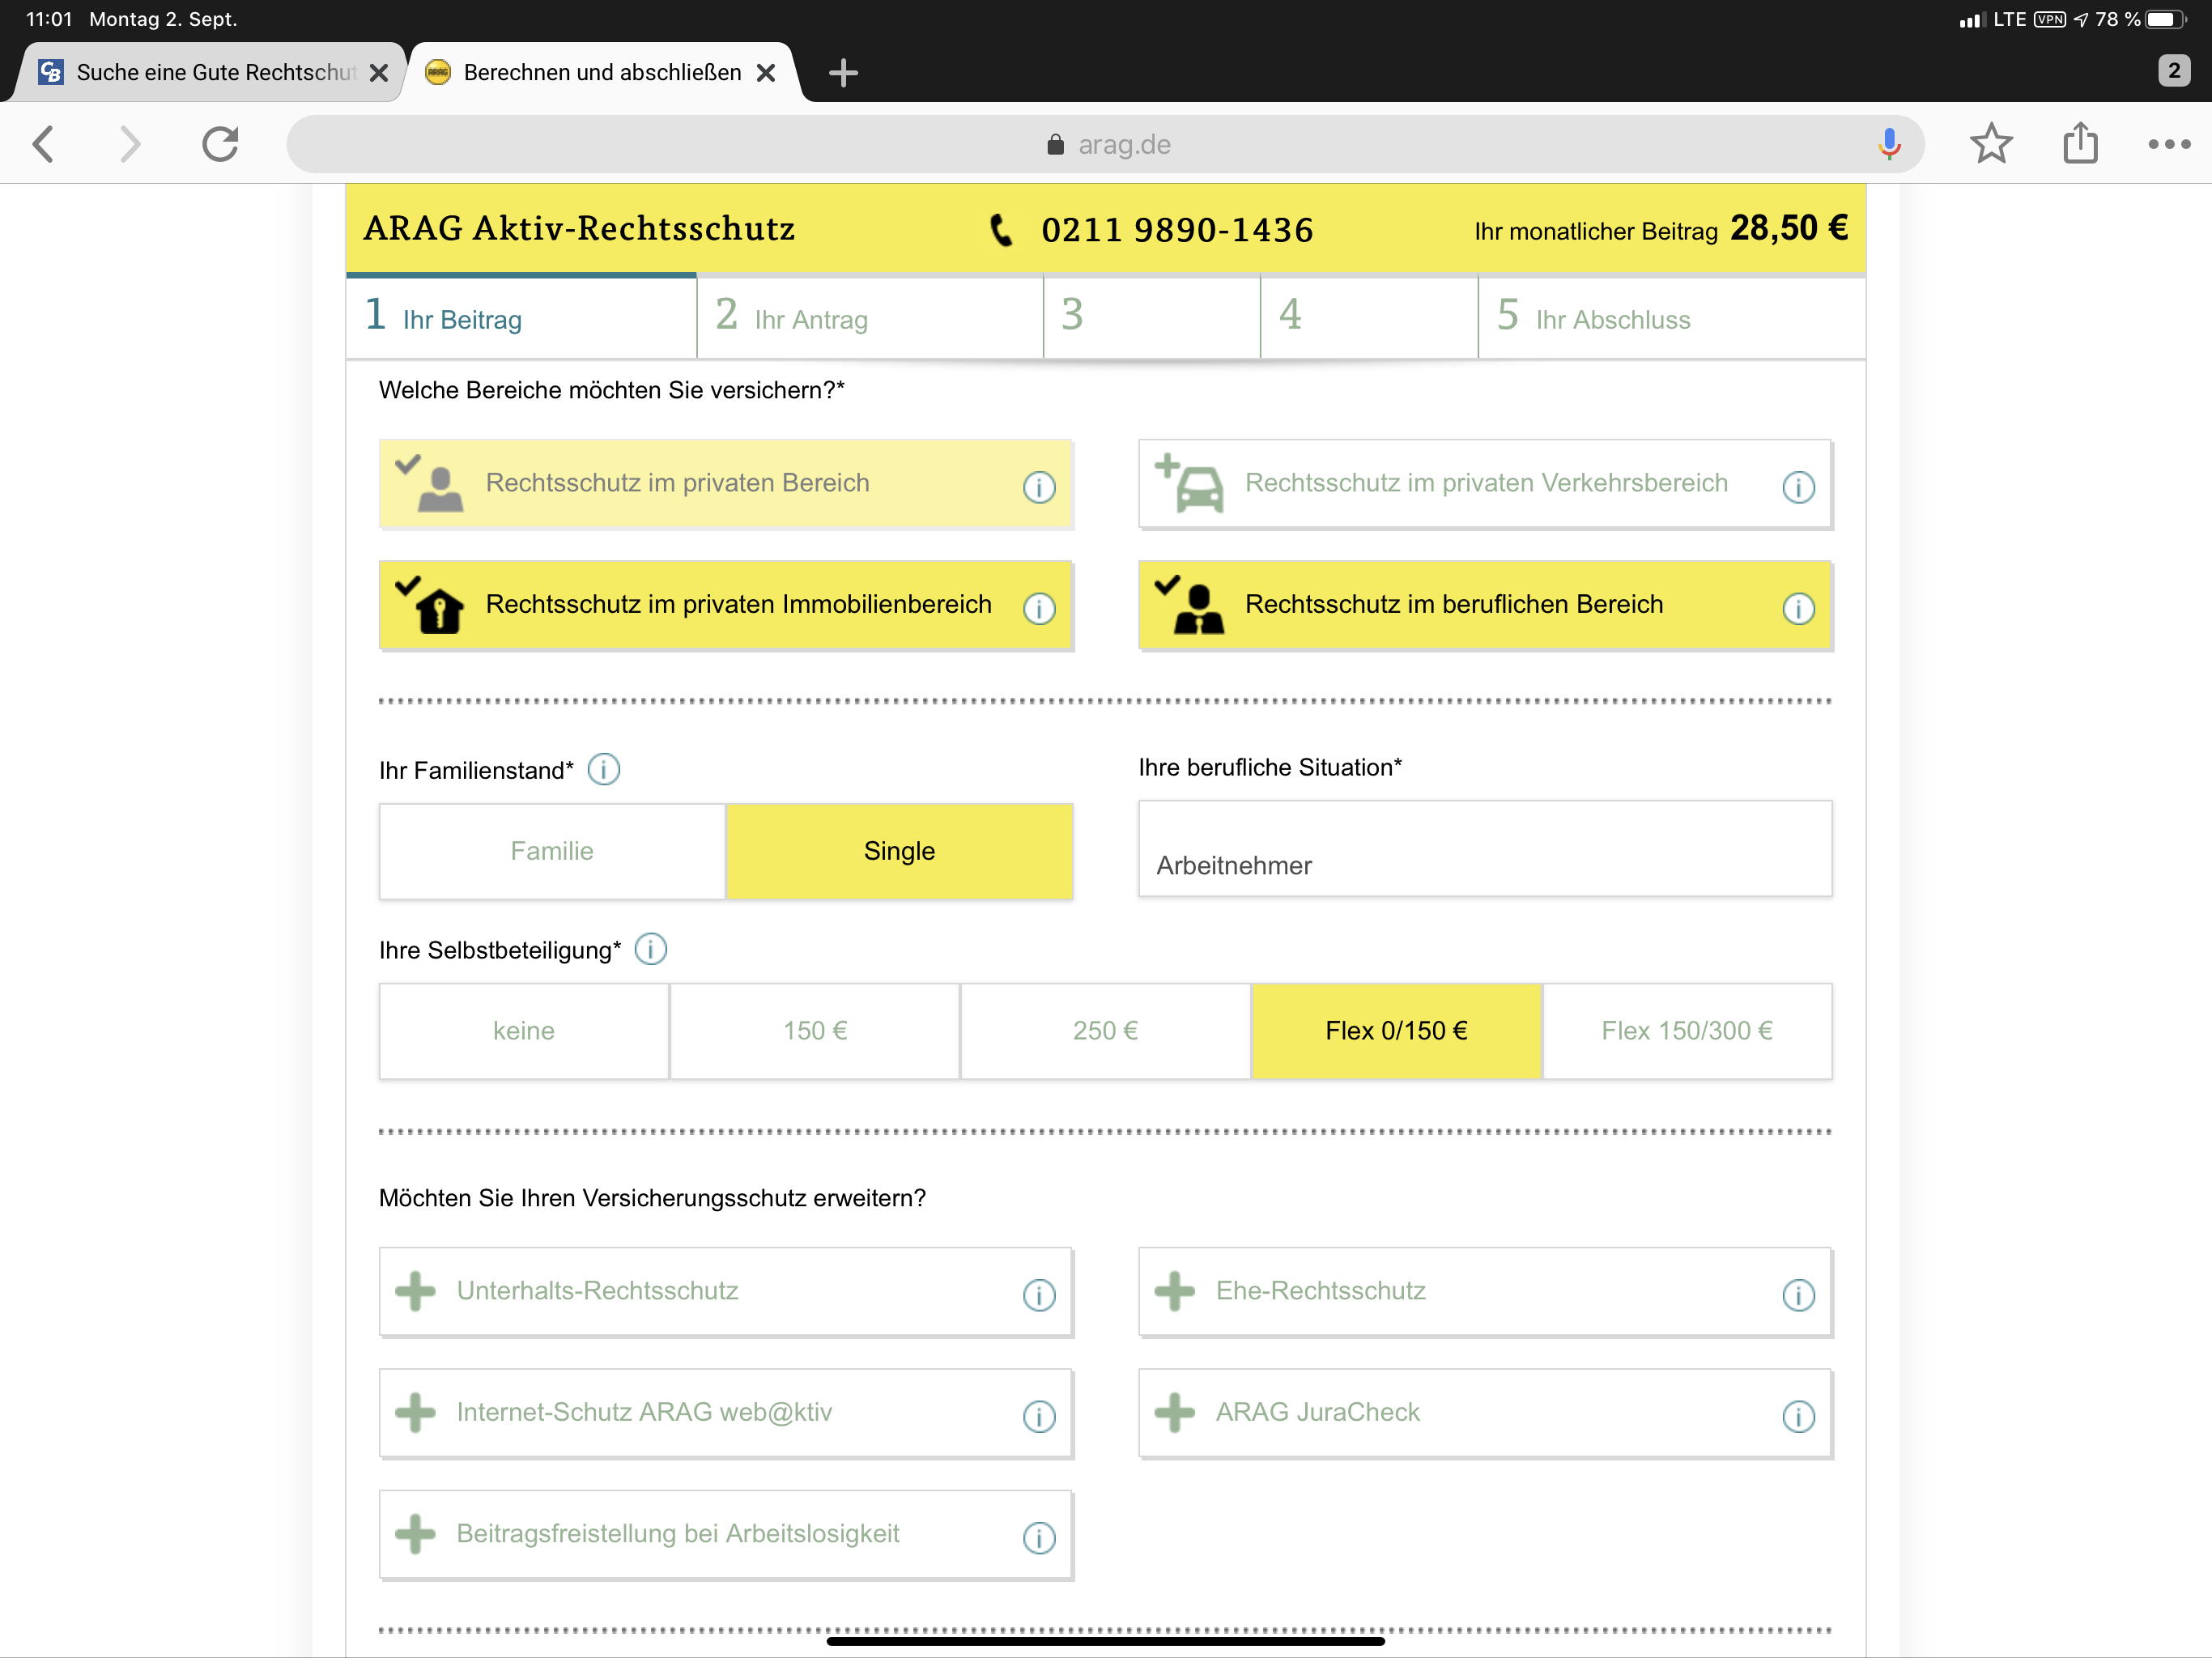This screenshot has width=2212, height=1658.
Task: Choose 250 € Selbstbeteiligung
Action: 1104,1031
